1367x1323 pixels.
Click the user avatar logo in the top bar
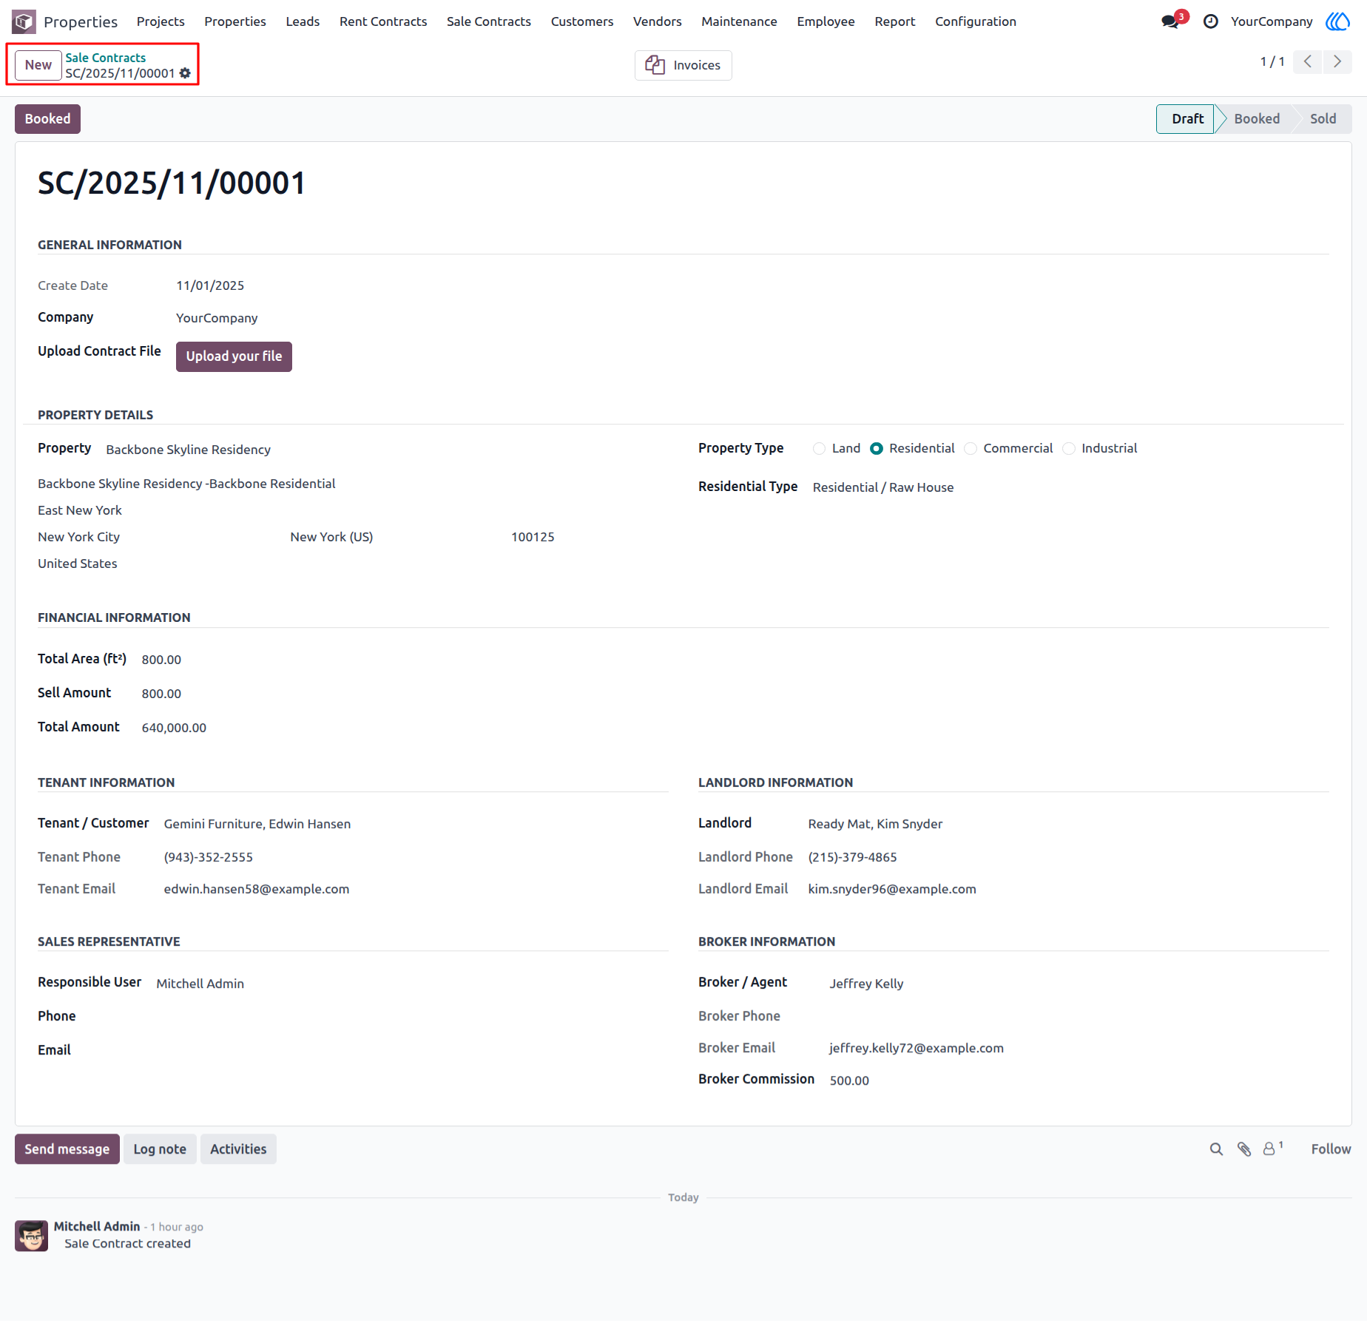point(1337,21)
